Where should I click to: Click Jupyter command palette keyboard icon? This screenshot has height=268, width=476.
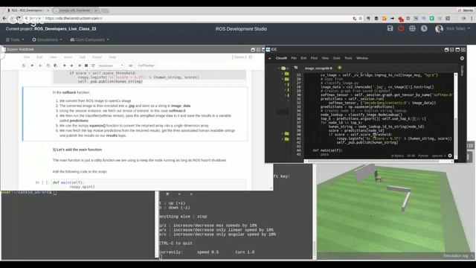(131, 66)
